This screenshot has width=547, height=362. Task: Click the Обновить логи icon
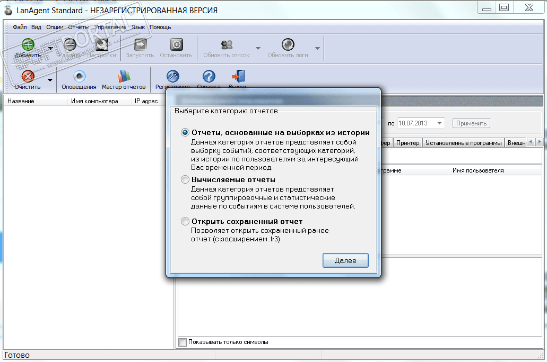(x=288, y=44)
